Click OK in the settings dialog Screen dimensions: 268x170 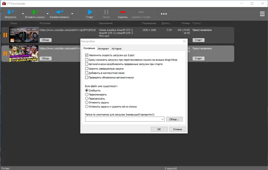(159, 129)
